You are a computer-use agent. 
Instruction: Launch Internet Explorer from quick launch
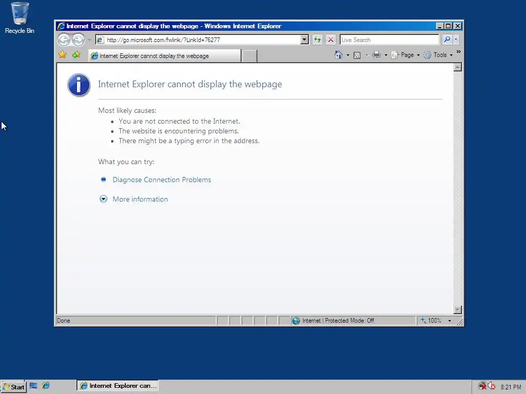46,386
